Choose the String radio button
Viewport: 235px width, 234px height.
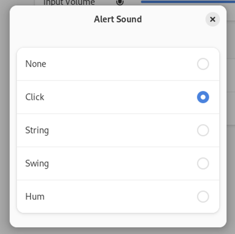coord(203,130)
